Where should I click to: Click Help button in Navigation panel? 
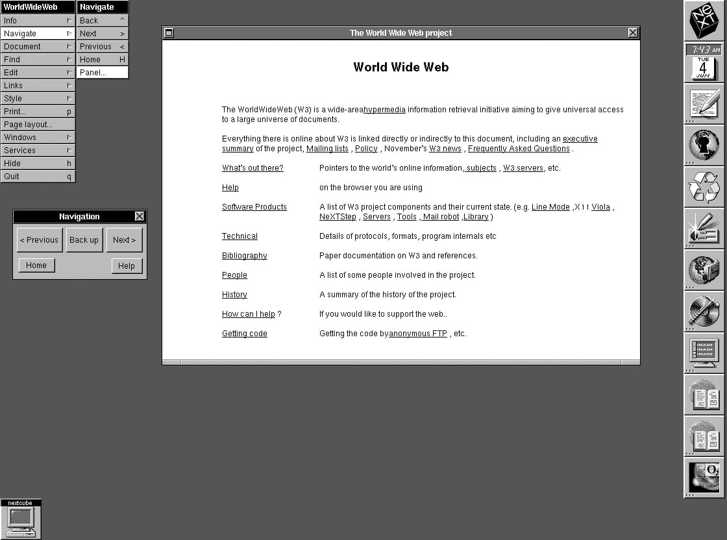pos(127,265)
